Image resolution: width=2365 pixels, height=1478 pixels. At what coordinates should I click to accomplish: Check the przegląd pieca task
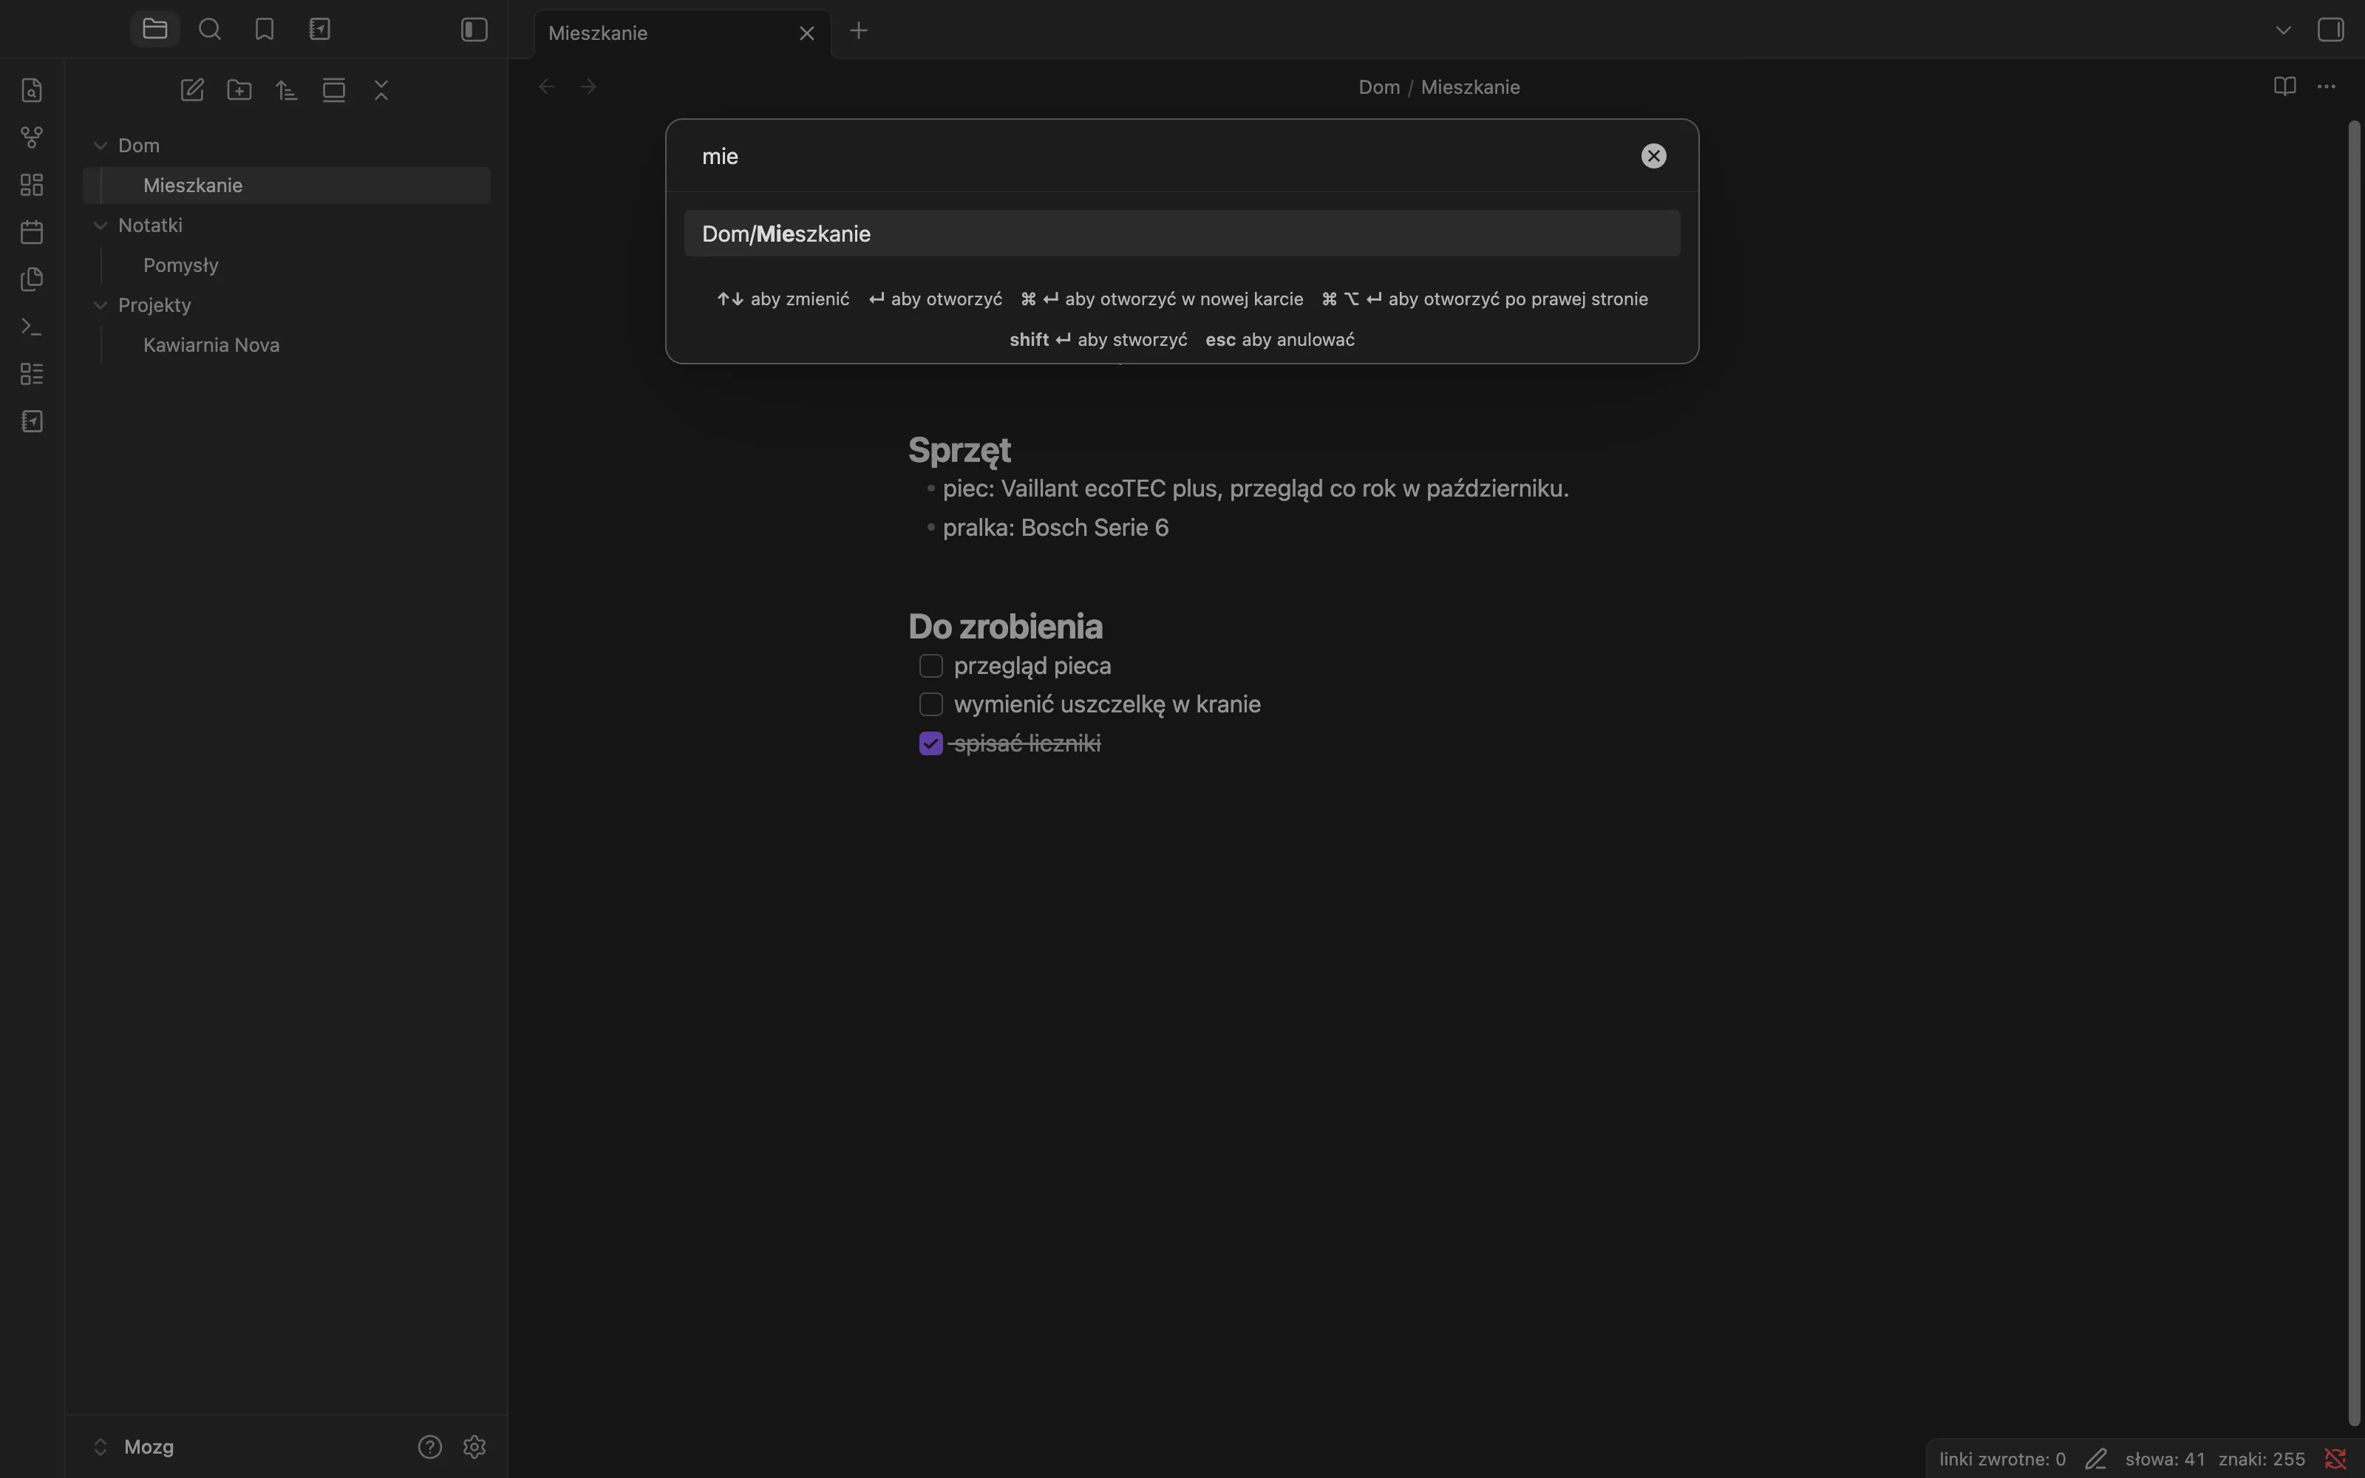coord(931,666)
